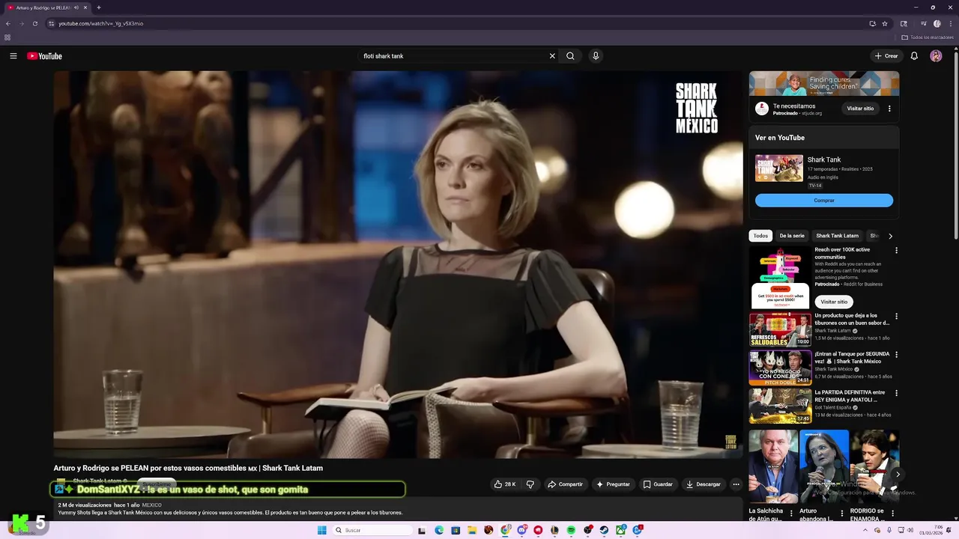The width and height of the screenshot is (959, 539).
Task: Click Compartir to share the video
Action: pos(565,484)
